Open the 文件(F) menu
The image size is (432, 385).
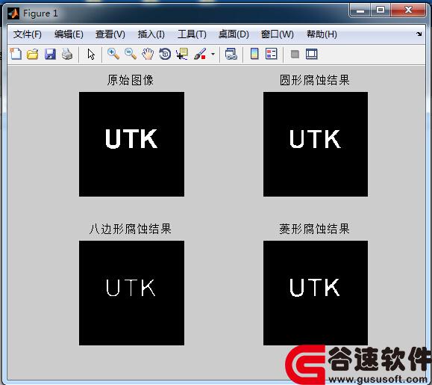tap(28, 34)
